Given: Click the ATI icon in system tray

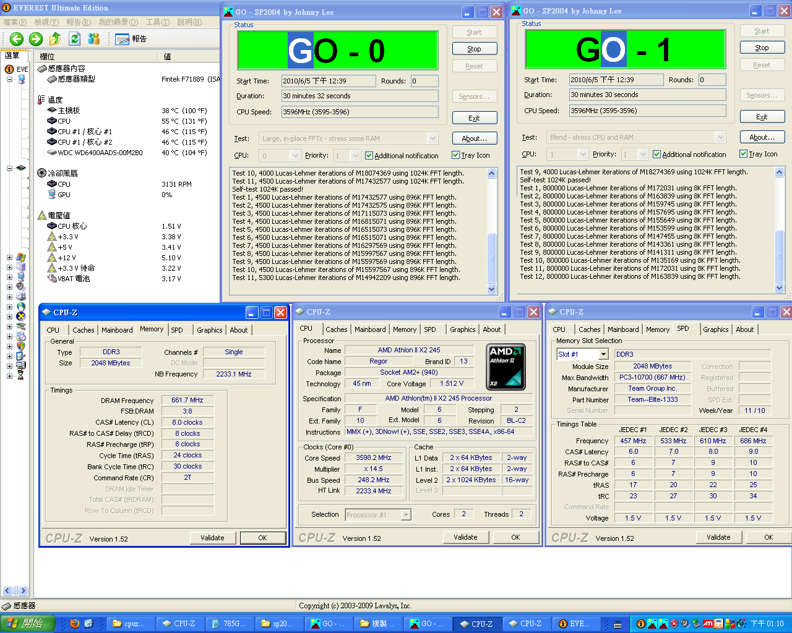Looking at the screenshot, I should point(707,624).
